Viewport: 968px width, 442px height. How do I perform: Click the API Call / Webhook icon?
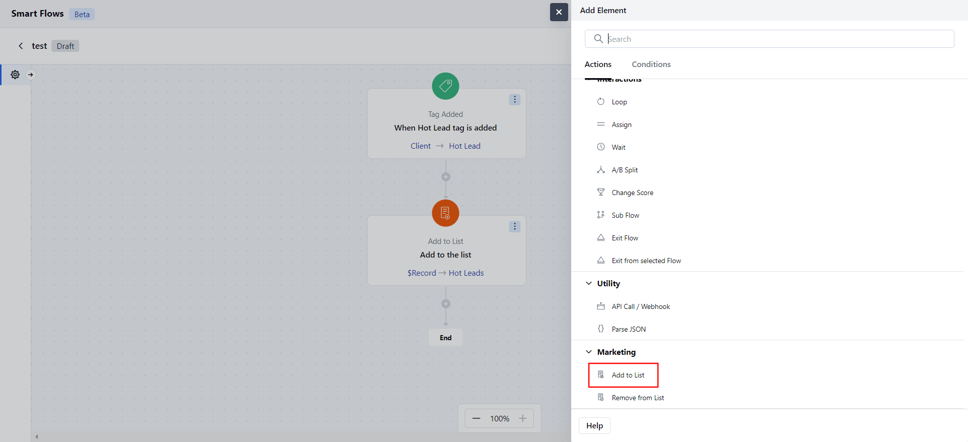[x=601, y=306]
